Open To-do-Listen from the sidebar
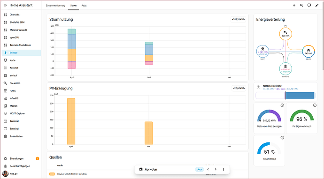The height and width of the screenshot is (179, 324). pyautogui.click(x=21, y=136)
